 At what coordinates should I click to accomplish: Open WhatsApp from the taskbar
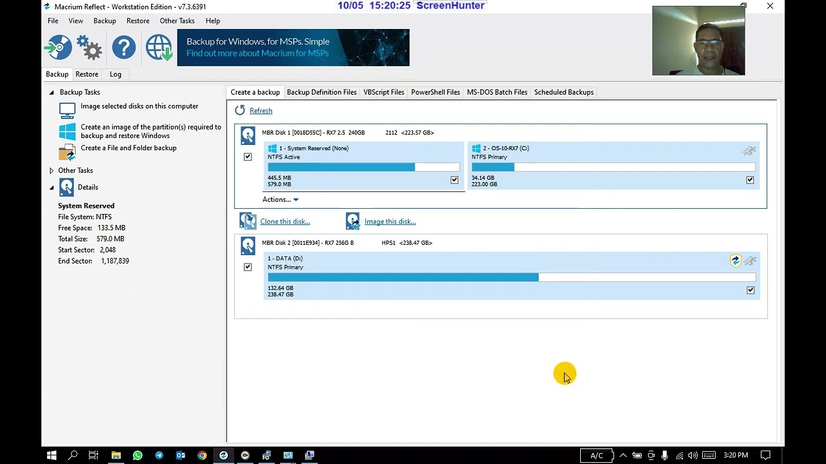[137, 455]
